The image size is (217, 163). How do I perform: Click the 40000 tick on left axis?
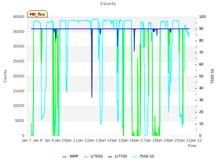(x=19, y=17)
